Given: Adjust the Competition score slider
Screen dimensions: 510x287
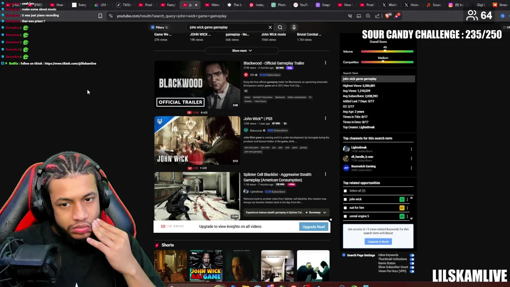Looking at the screenshot, I should [387, 62].
